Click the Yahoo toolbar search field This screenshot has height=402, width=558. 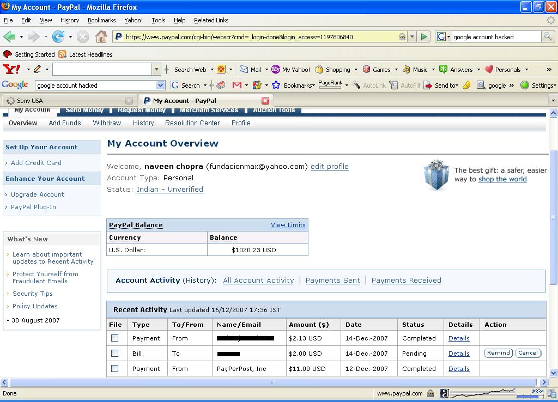point(102,69)
